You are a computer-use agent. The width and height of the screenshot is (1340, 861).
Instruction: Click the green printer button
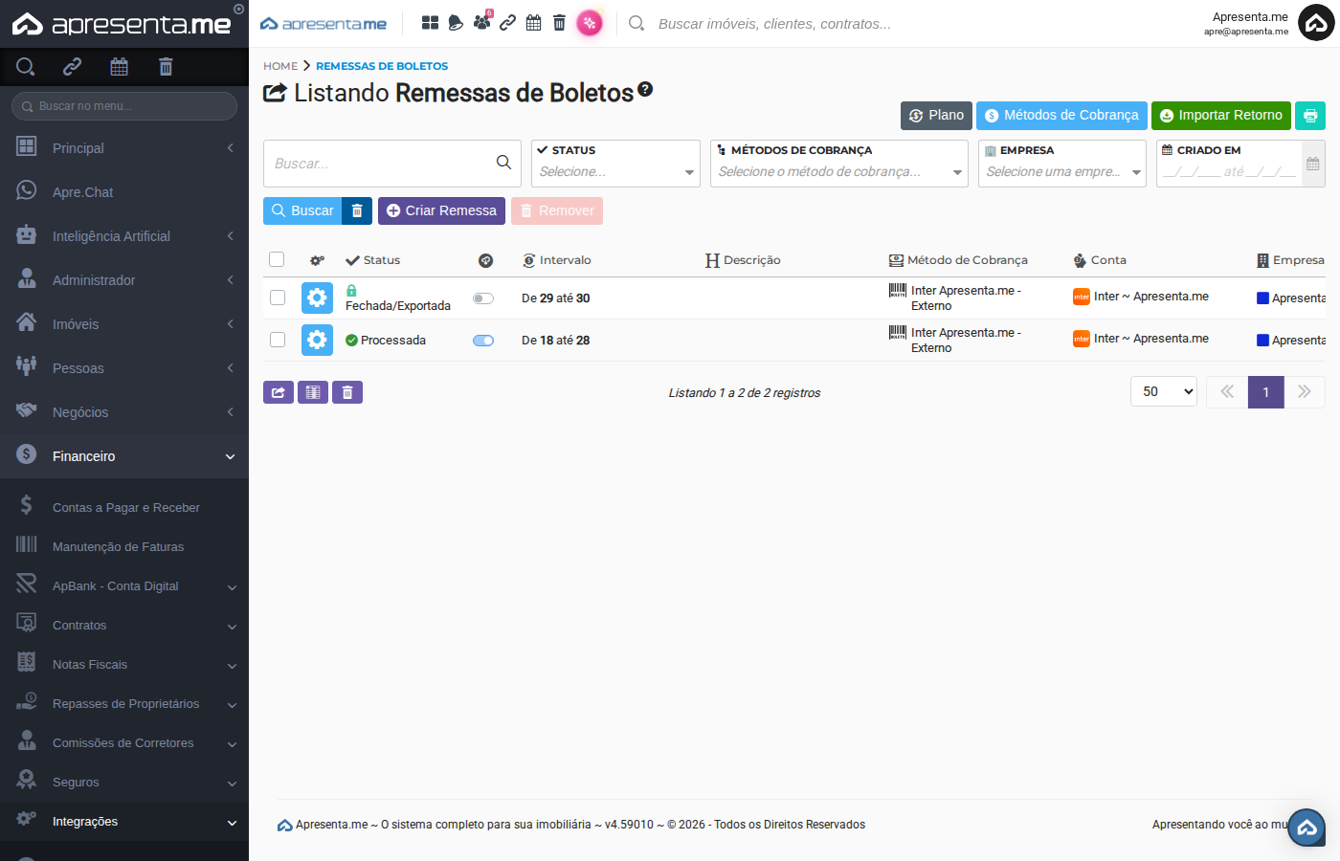point(1310,116)
